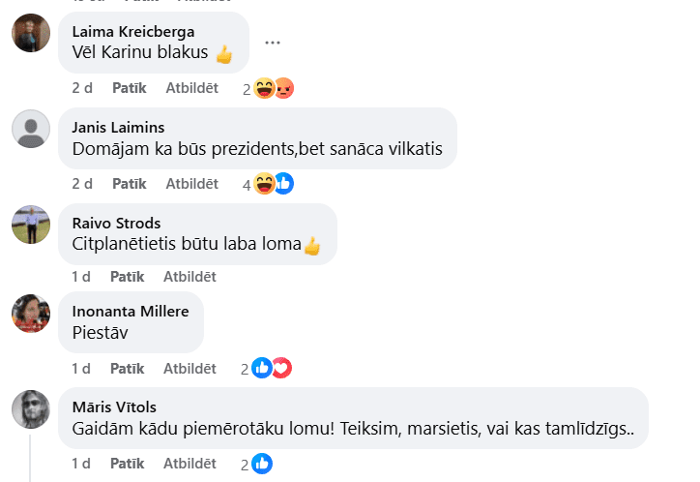Reply to Raivo Strods with Atbildēt
This screenshot has width=700, height=482.
(190, 277)
